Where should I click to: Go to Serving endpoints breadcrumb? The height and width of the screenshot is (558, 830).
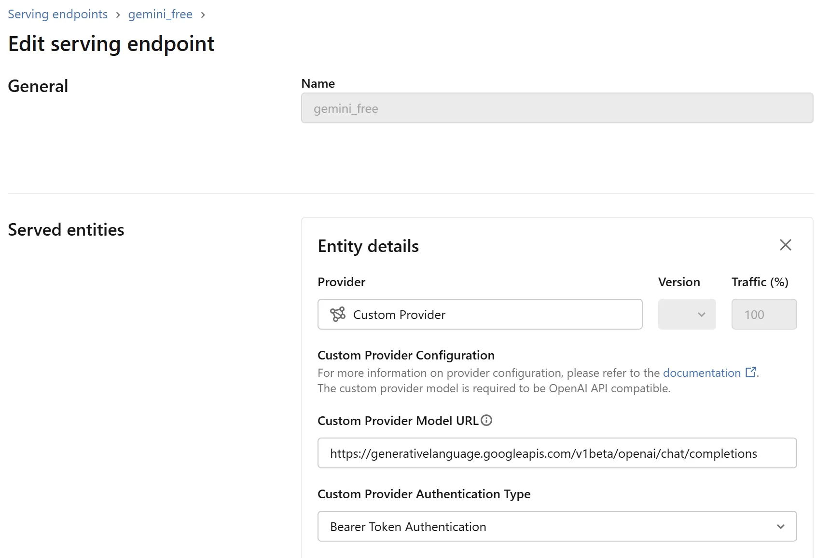(58, 14)
